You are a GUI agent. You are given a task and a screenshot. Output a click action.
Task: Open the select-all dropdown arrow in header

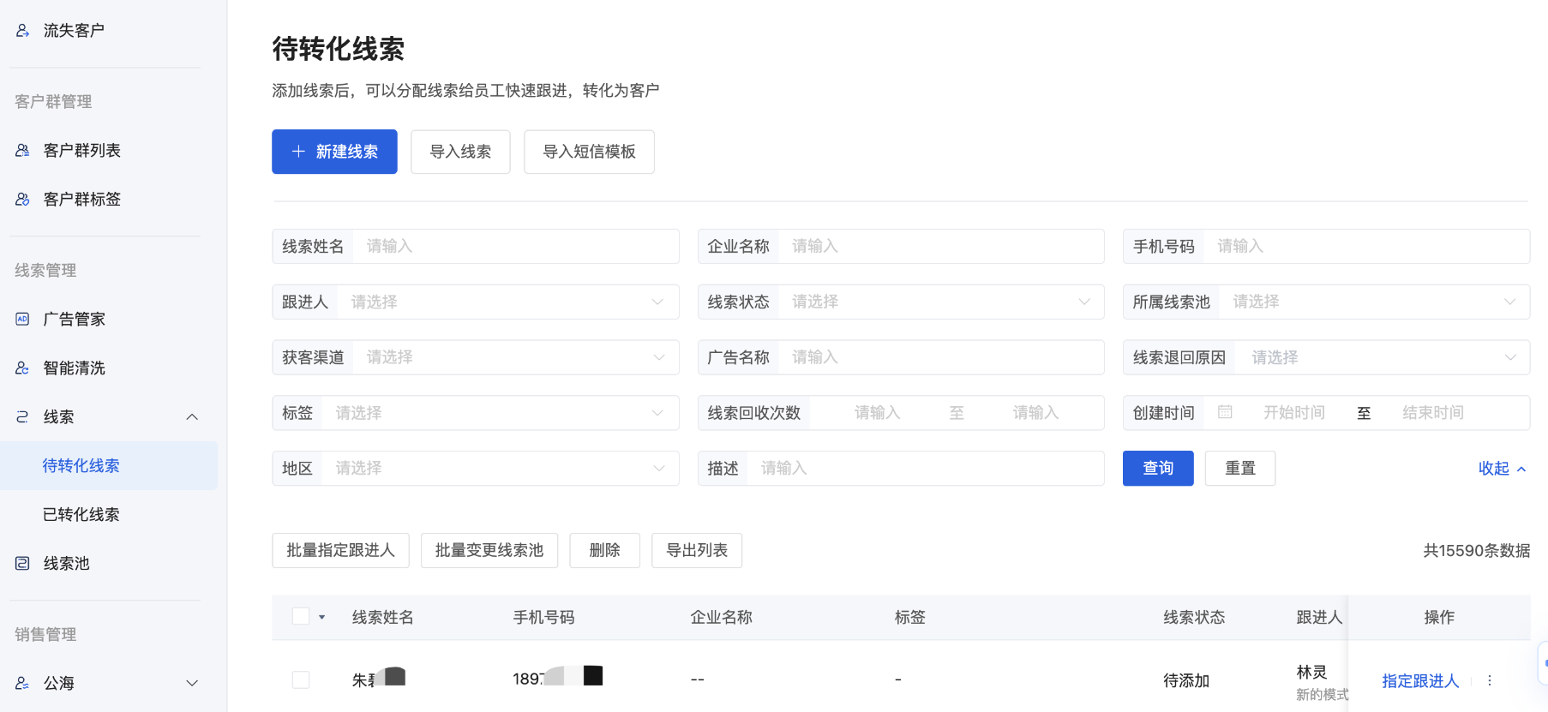coord(322,617)
